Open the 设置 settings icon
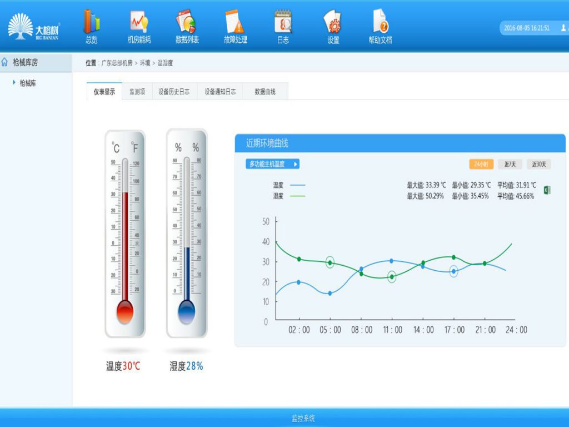 point(333,27)
